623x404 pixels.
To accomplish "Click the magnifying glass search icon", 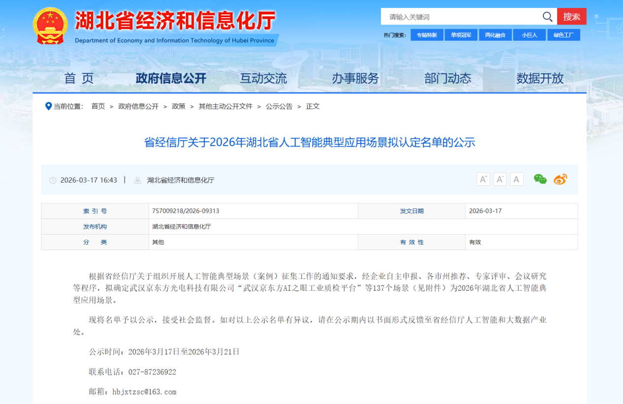I will (547, 17).
